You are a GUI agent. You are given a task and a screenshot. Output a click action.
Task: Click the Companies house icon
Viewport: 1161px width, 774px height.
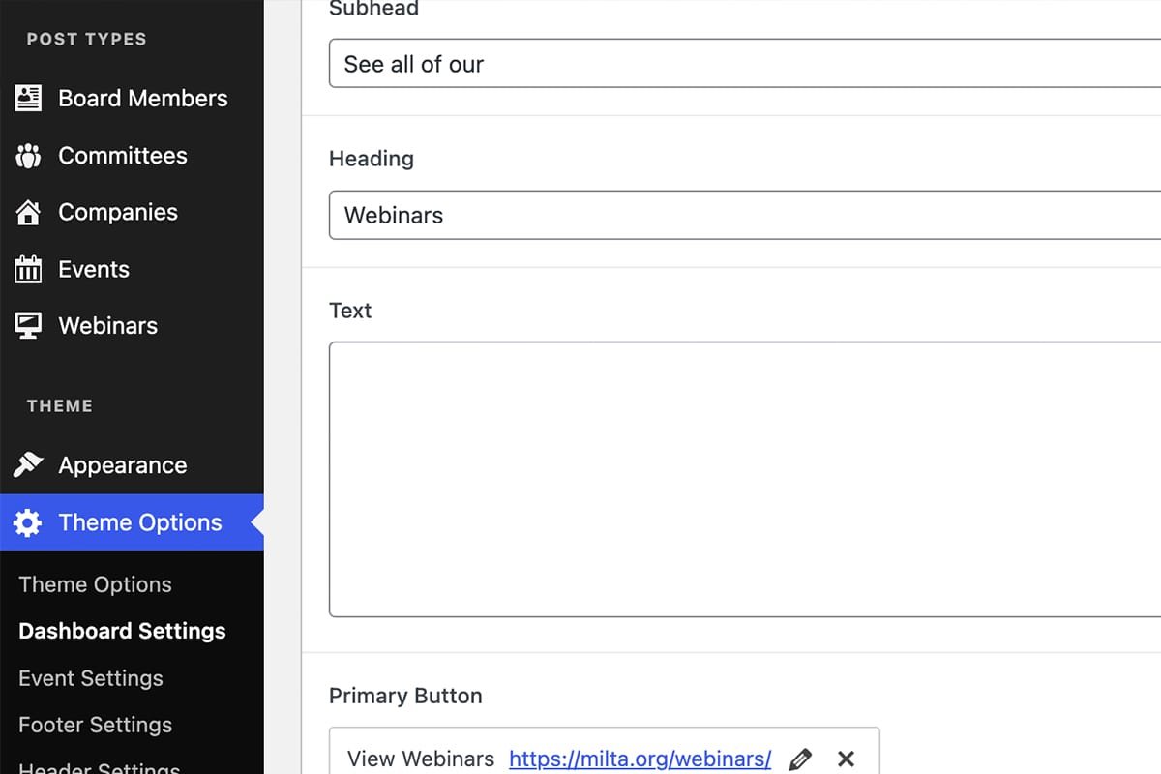pos(28,213)
